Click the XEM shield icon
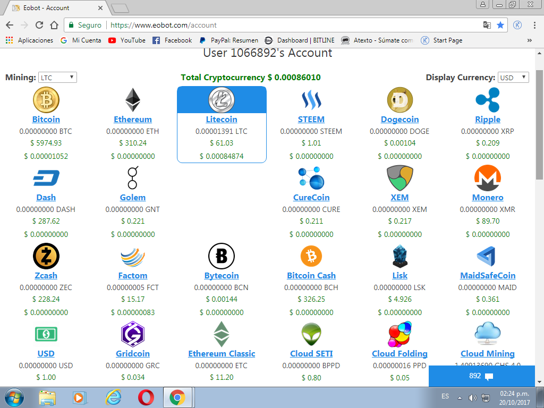The image size is (544, 408). point(399,178)
